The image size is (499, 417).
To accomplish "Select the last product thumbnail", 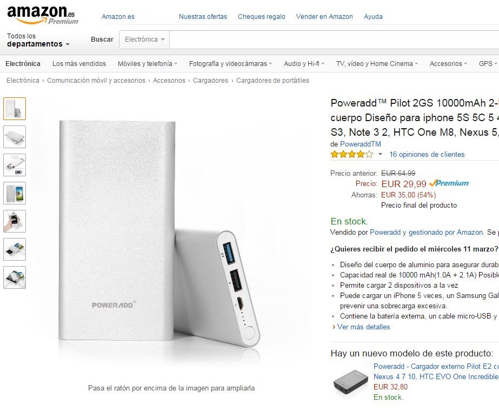I will [15, 277].
